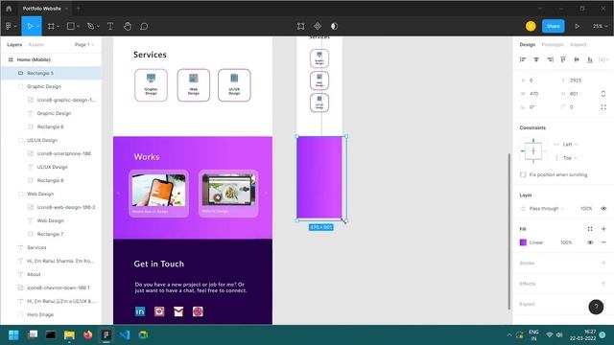614x345 pixels.
Task: Click Align left icon
Action: coord(523,59)
